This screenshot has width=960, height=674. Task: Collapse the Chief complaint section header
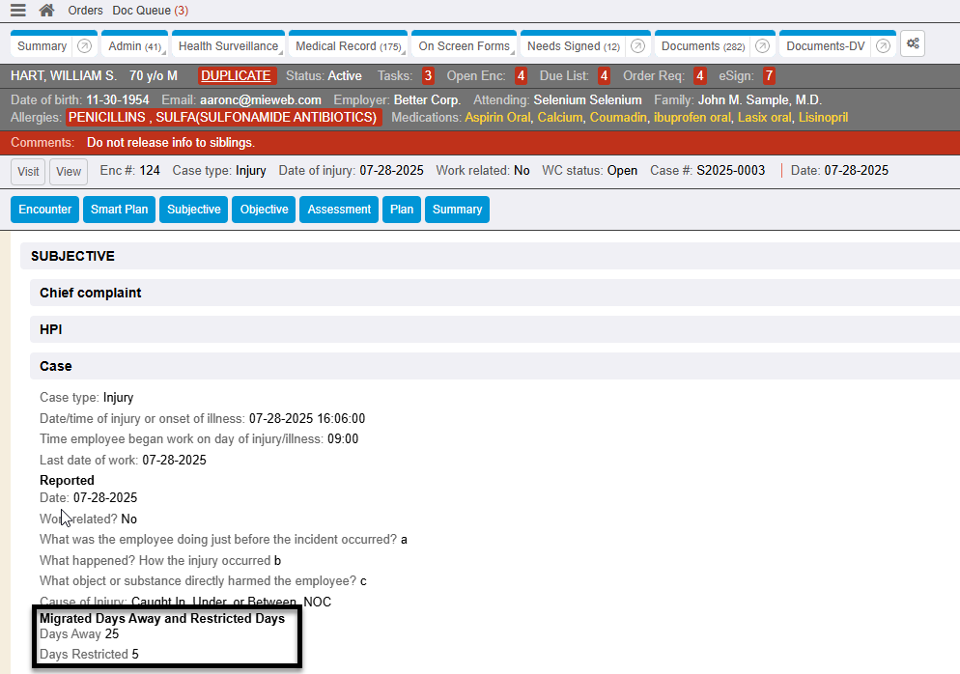pyautogui.click(x=91, y=293)
